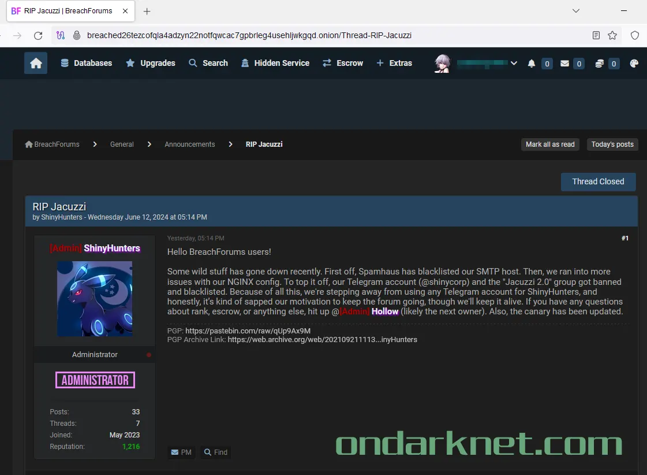Toggle the bookmark star for this page
The image size is (647, 475).
pos(612,35)
